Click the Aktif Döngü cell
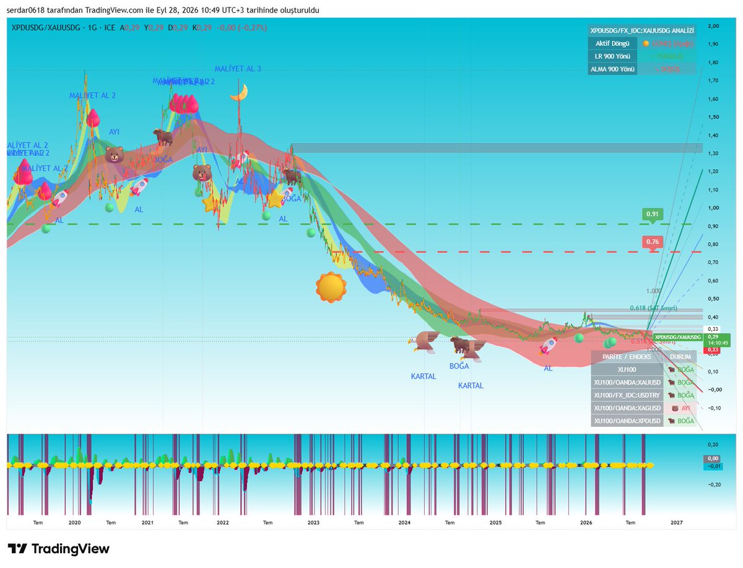The height and width of the screenshot is (568, 743). pyautogui.click(x=612, y=43)
